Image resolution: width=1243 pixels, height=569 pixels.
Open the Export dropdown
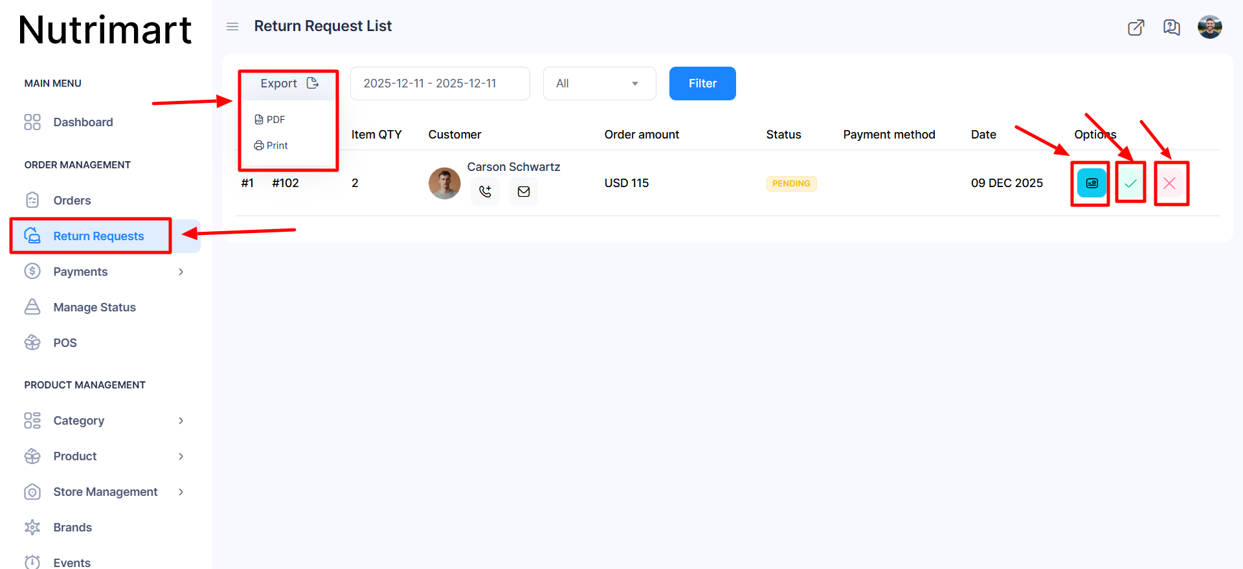(289, 84)
